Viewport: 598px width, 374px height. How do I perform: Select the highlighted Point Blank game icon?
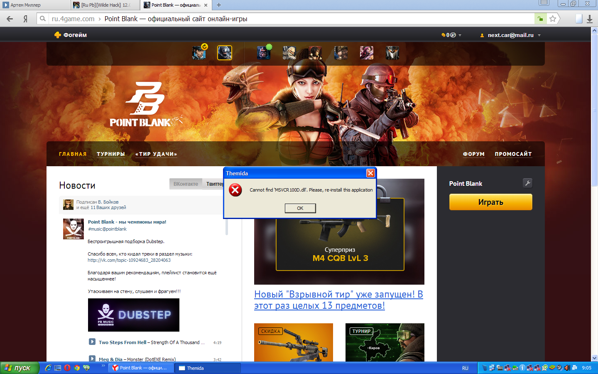click(225, 53)
